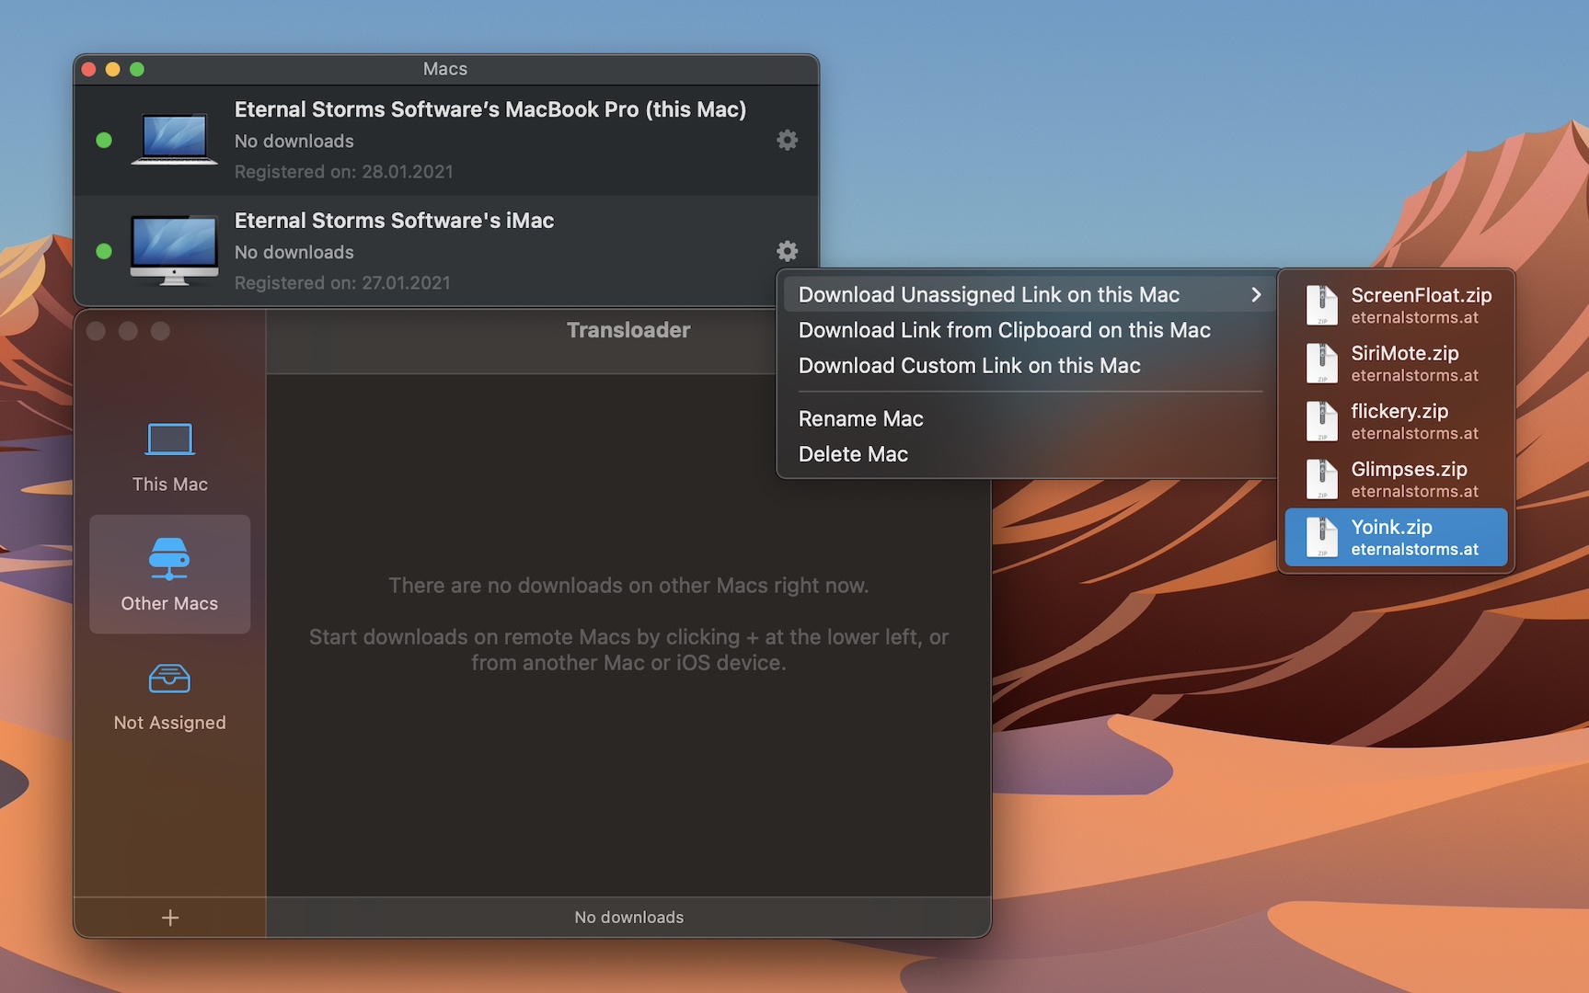Choose Download Link from Clipboard on this Mac
This screenshot has width=1589, height=993.
pyautogui.click(x=1005, y=330)
